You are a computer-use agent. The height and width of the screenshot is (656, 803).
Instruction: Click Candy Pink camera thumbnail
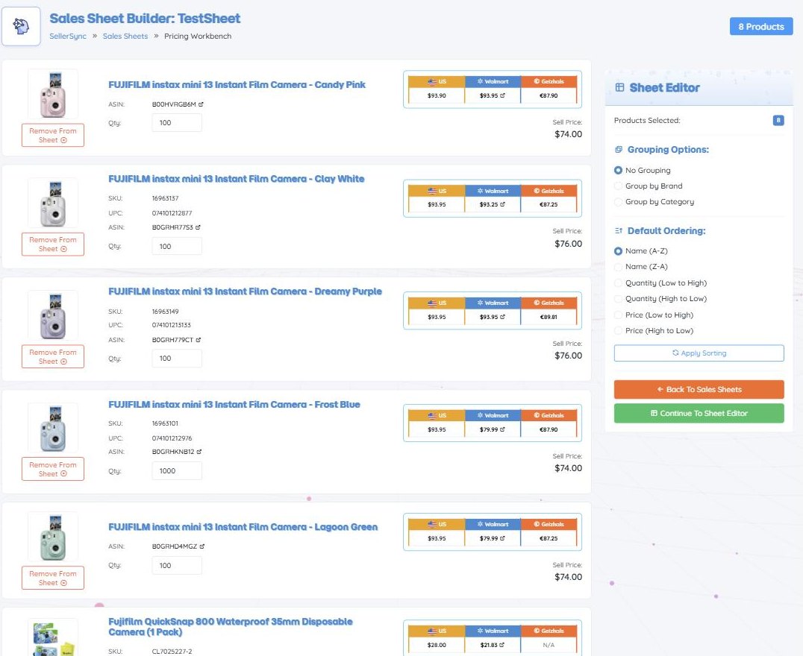tap(53, 94)
